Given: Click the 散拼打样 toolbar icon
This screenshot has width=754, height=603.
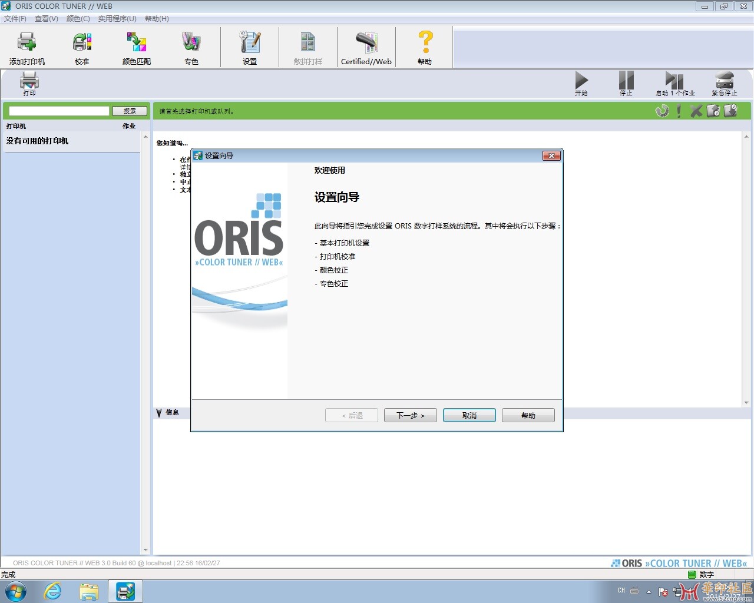Looking at the screenshot, I should tap(308, 48).
